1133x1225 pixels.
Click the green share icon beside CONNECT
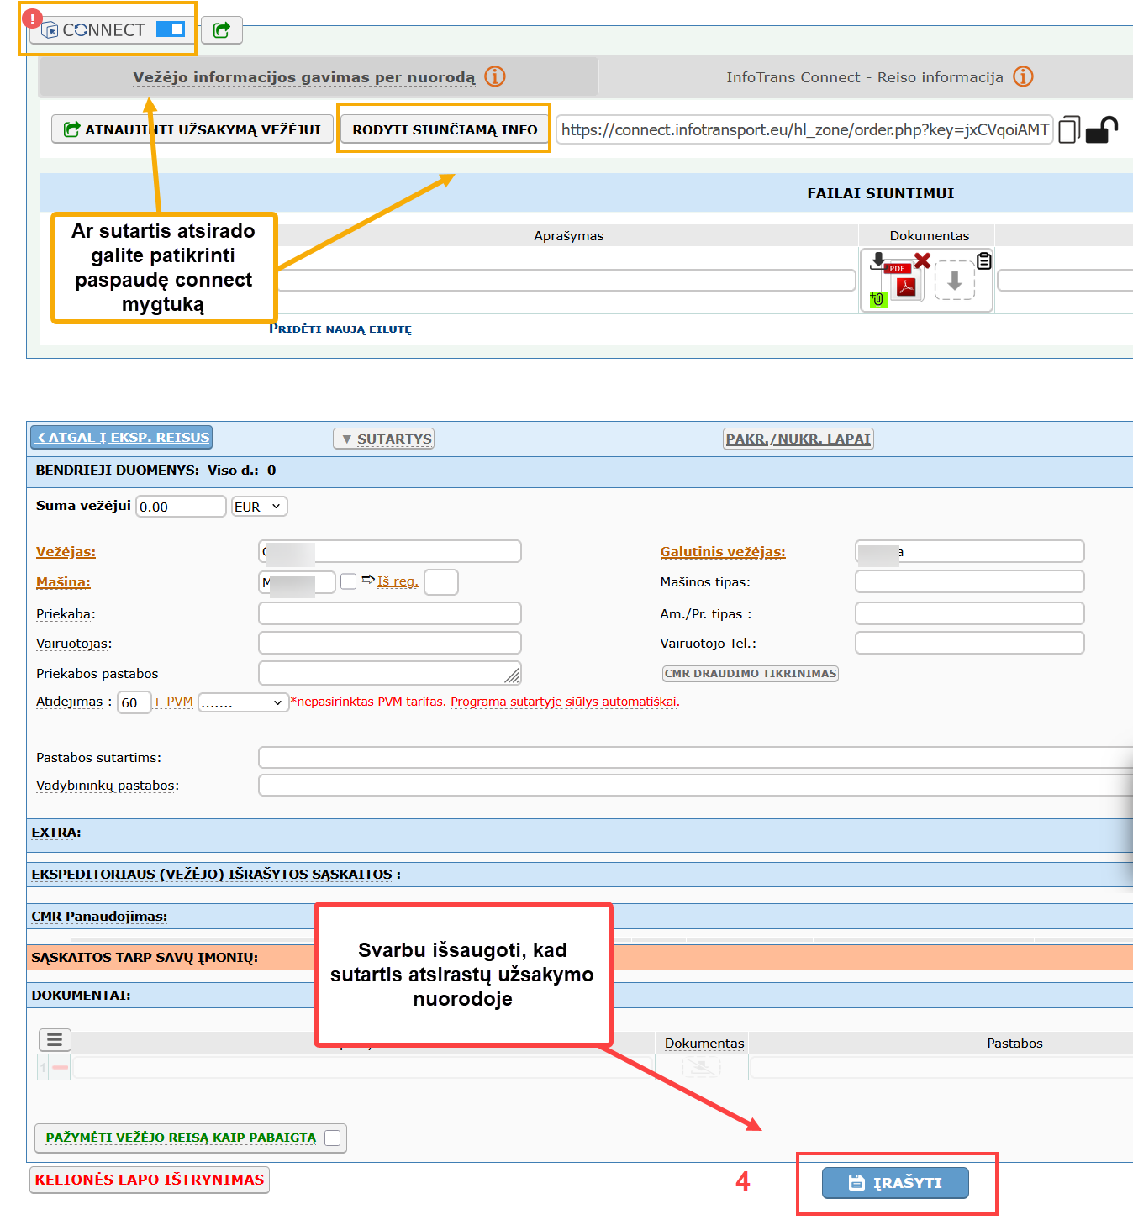point(222,30)
